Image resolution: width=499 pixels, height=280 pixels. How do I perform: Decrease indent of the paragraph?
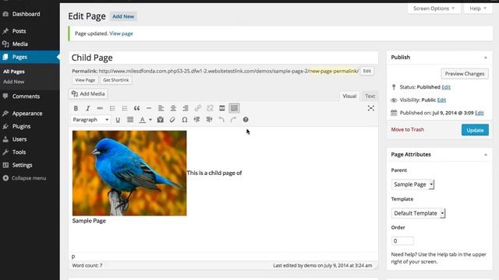click(x=196, y=120)
